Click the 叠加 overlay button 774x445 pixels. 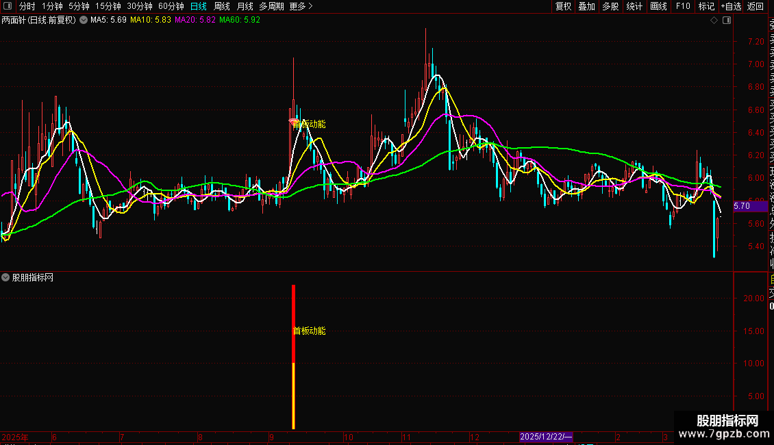(x=586, y=6)
